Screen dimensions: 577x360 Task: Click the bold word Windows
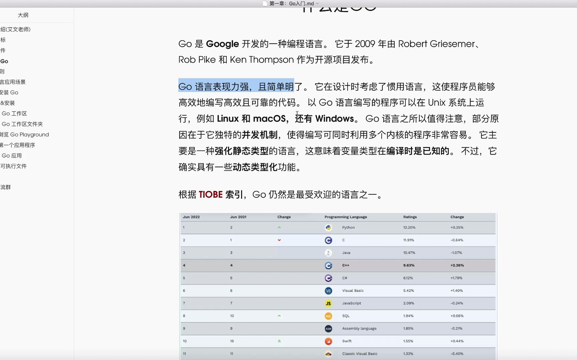pyautogui.click(x=335, y=119)
